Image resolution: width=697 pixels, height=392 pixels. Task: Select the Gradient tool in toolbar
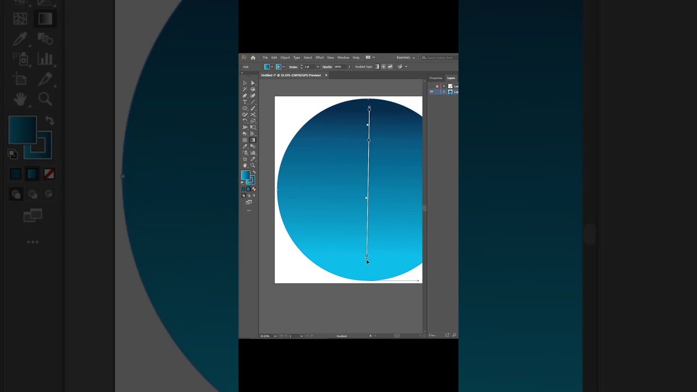pos(253,140)
